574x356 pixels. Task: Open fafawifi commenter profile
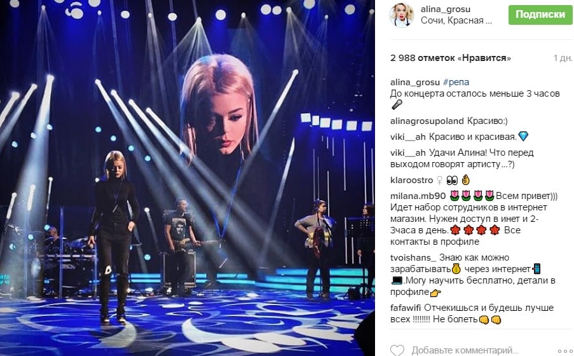(406, 308)
